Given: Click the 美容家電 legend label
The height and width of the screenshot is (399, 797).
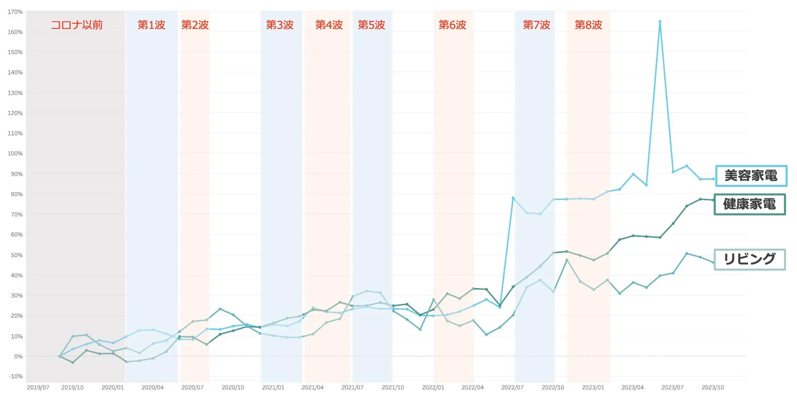Looking at the screenshot, I should [x=751, y=176].
